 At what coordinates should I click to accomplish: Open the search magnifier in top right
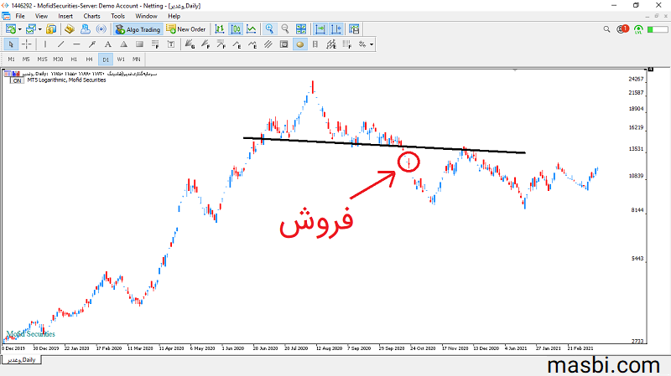[x=606, y=29]
